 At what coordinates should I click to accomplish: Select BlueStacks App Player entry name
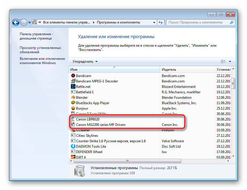point(93,103)
